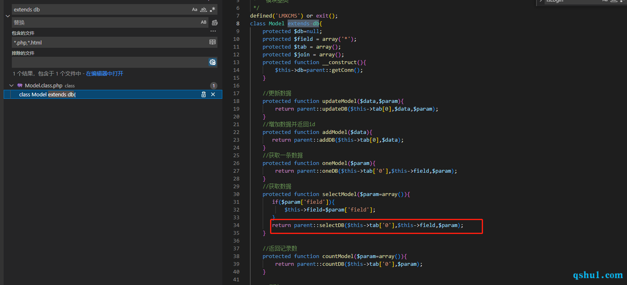627x285 pixels.
Task: Click the addModel function declaration
Action: (x=317, y=132)
